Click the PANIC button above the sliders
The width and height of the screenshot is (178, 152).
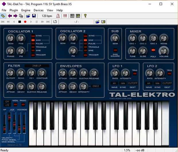pyautogui.click(x=23, y=104)
